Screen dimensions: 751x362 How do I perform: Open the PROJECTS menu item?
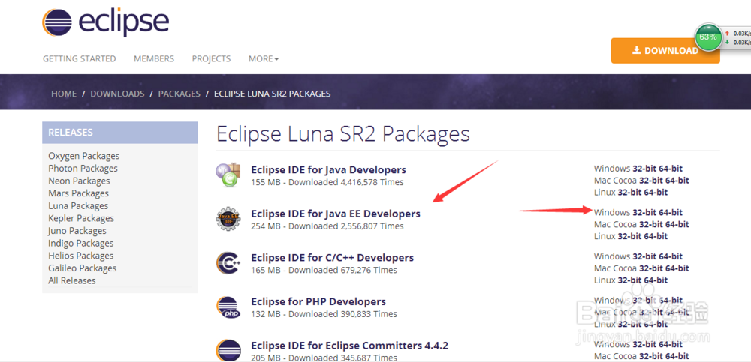[x=211, y=58]
